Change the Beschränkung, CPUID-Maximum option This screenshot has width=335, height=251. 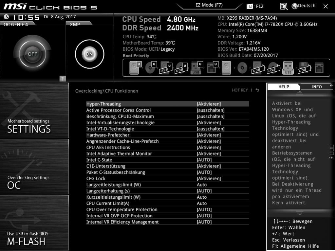168,116
